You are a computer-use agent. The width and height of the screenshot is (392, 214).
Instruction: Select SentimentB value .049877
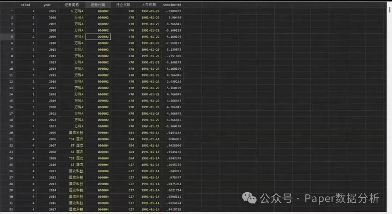[x=175, y=171]
